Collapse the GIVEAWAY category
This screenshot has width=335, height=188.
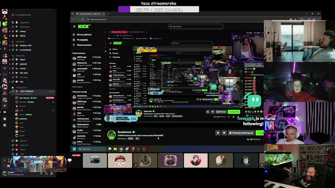click(20, 42)
